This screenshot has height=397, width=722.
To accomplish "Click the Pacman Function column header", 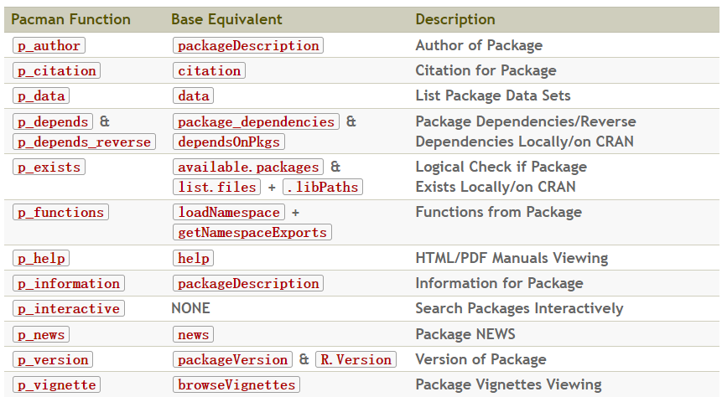I will (71, 19).
